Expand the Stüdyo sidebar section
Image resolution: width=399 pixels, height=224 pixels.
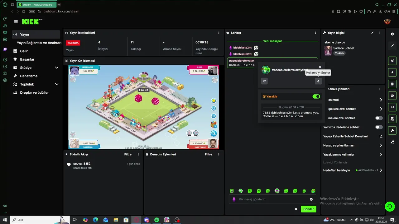57,68
